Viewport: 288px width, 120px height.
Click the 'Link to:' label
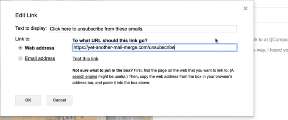tap(23, 39)
